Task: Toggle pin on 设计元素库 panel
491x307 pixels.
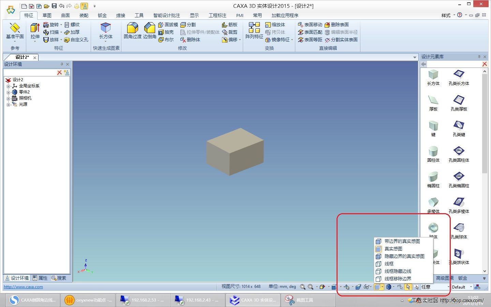Action: click(x=479, y=57)
